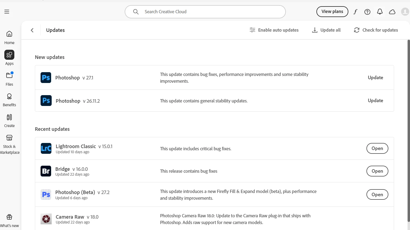Open the hamburger menu icon
This screenshot has height=230, width=410.
pyautogui.click(x=7, y=12)
